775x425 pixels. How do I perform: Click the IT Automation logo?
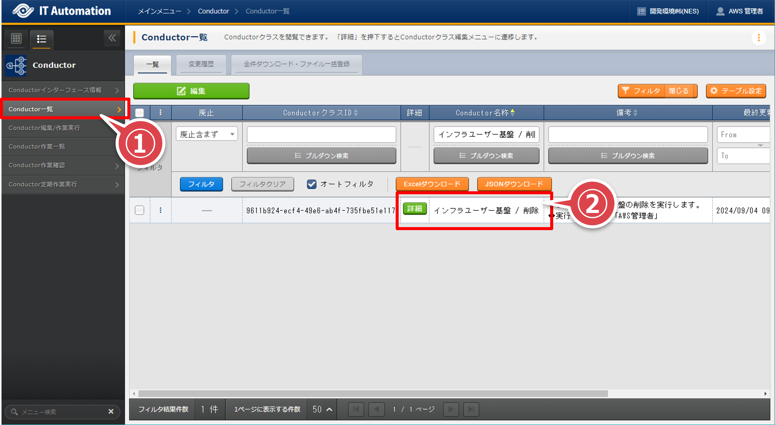62,11
